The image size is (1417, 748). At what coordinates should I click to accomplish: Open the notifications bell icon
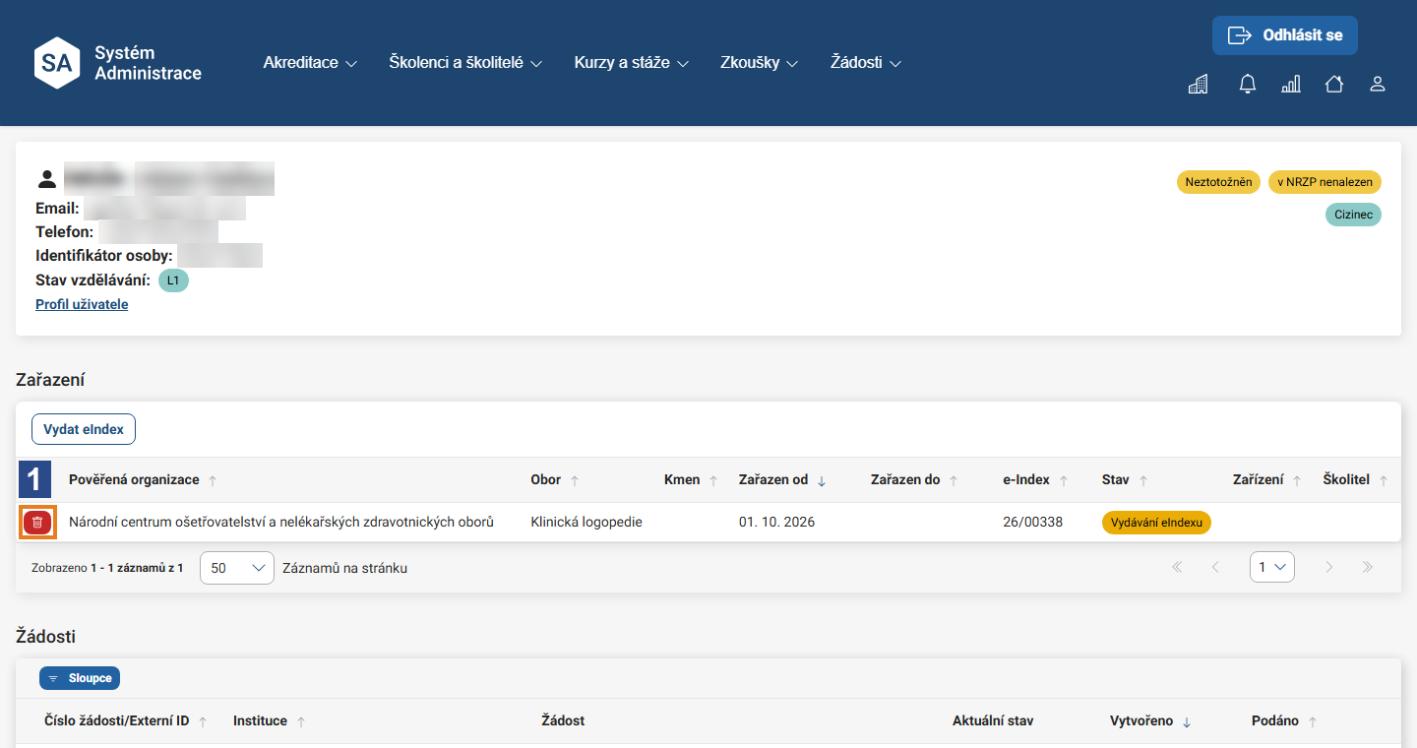1248,85
